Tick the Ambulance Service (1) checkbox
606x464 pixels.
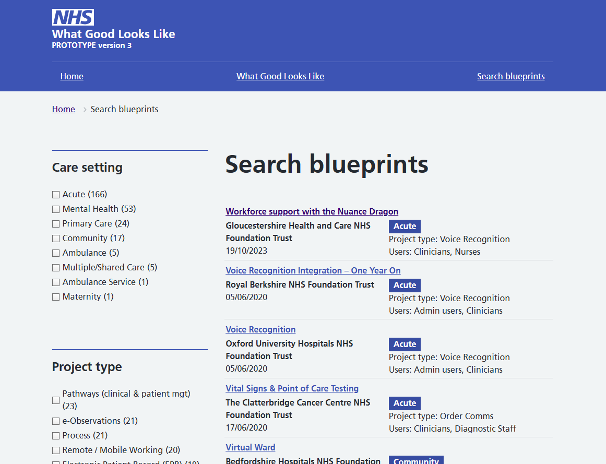click(56, 282)
